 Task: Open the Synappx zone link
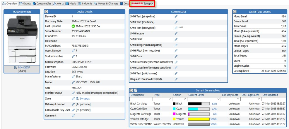click(85, 99)
